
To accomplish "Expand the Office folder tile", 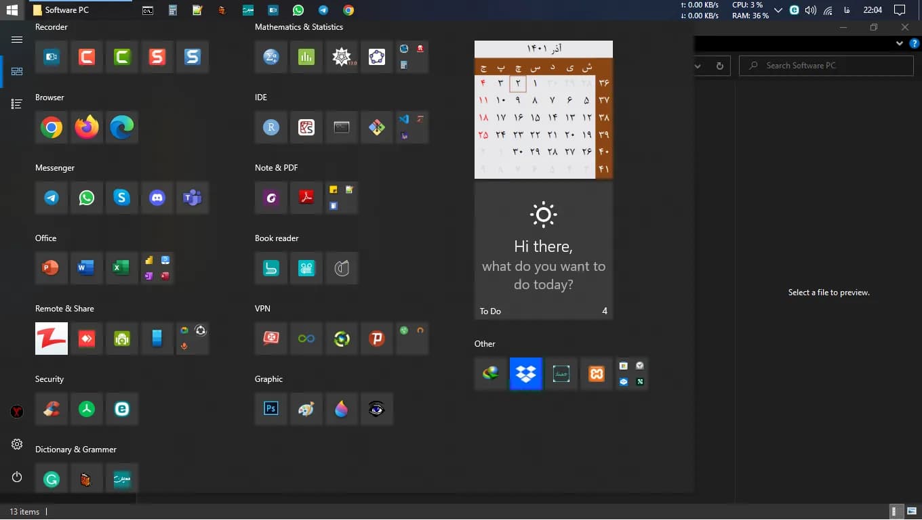I will [157, 268].
